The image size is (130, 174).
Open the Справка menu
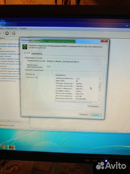[23, 28]
